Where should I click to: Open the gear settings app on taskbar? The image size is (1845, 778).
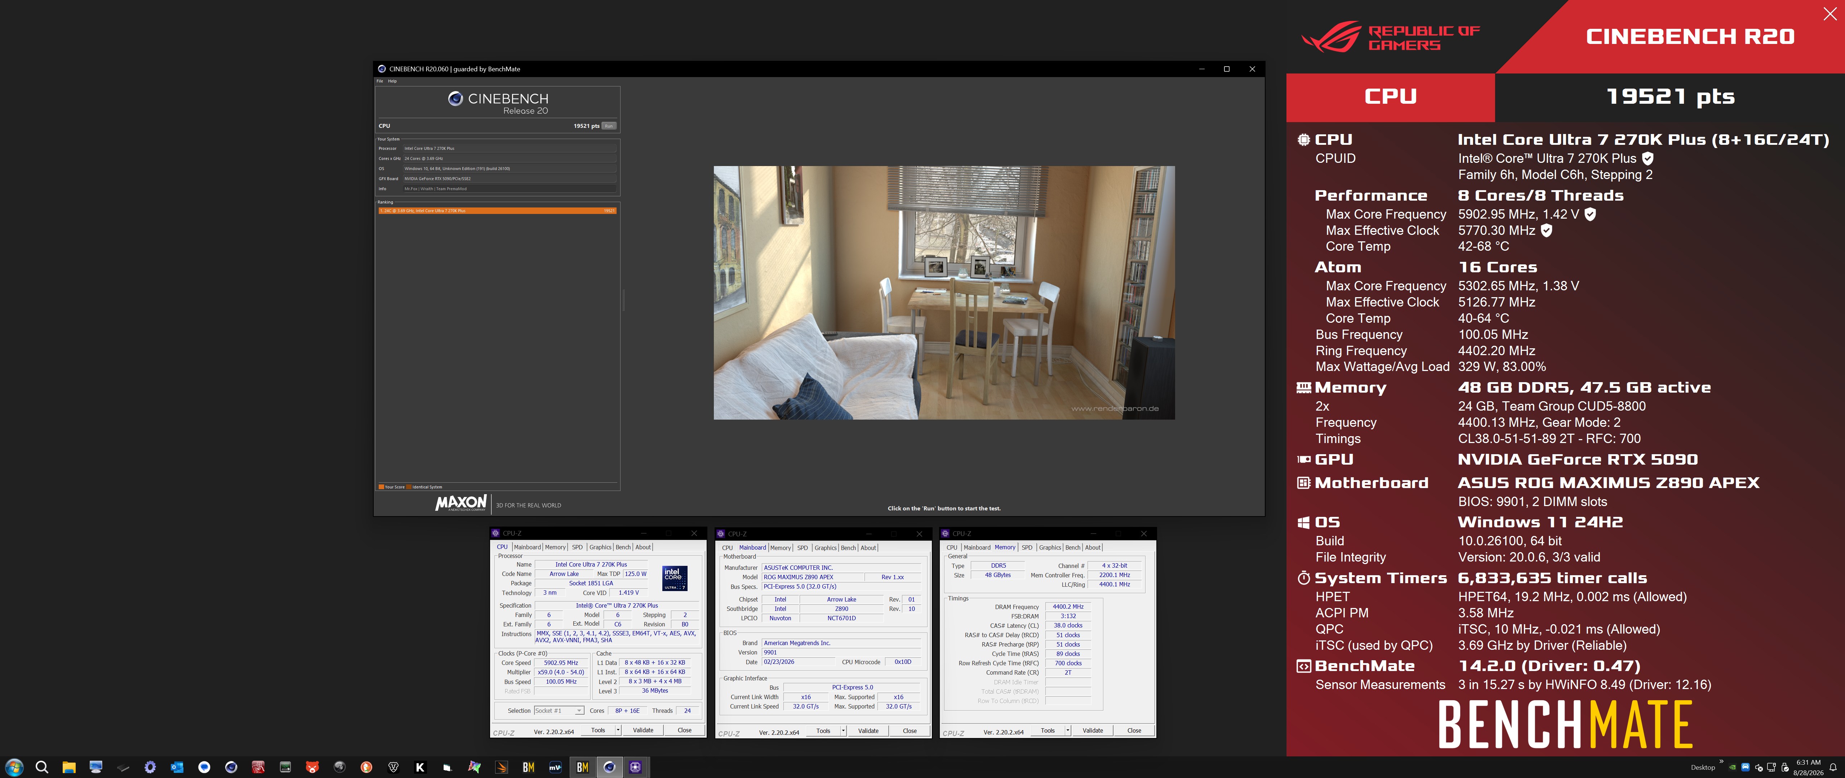pyautogui.click(x=150, y=767)
